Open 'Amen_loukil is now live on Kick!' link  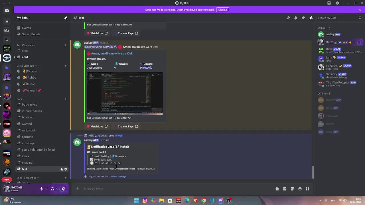click(x=112, y=54)
